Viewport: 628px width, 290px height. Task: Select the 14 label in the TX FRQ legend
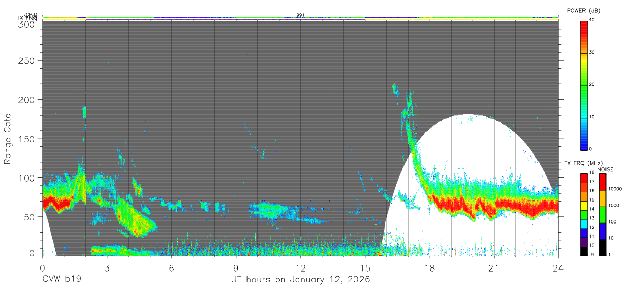coord(592,209)
